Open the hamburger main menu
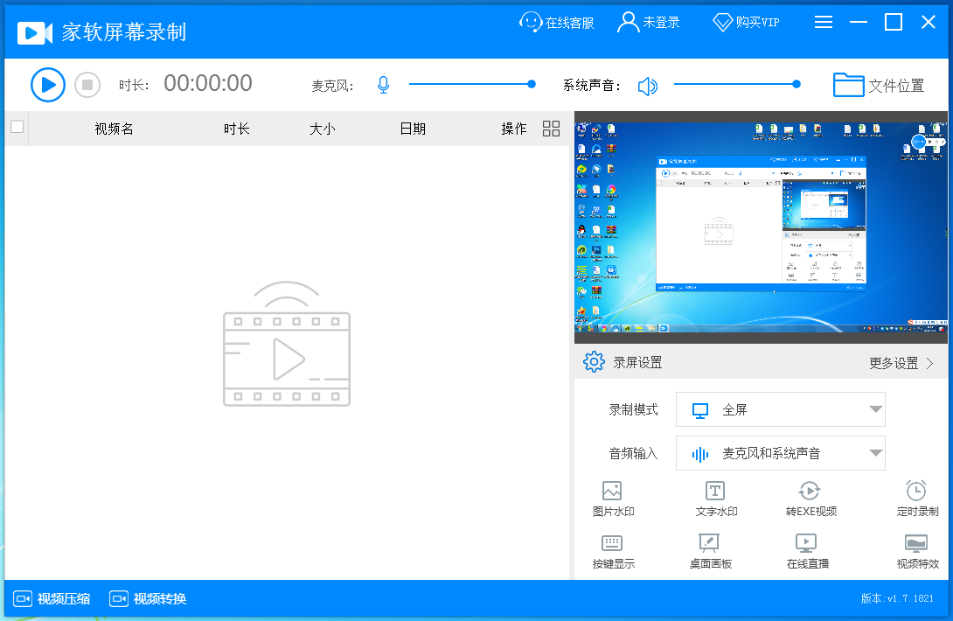 824,23
